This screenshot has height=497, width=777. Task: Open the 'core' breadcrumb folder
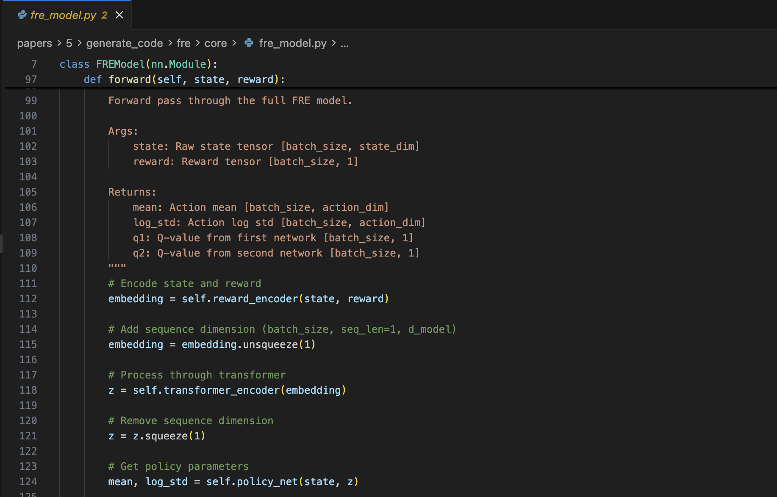click(x=215, y=43)
